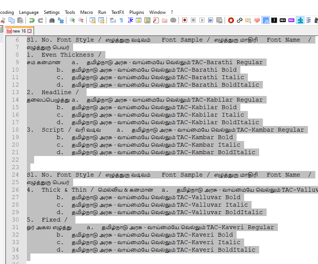This screenshot has height=264, width=318.
Task: Click line number 22 in the margin
Action: point(15,160)
